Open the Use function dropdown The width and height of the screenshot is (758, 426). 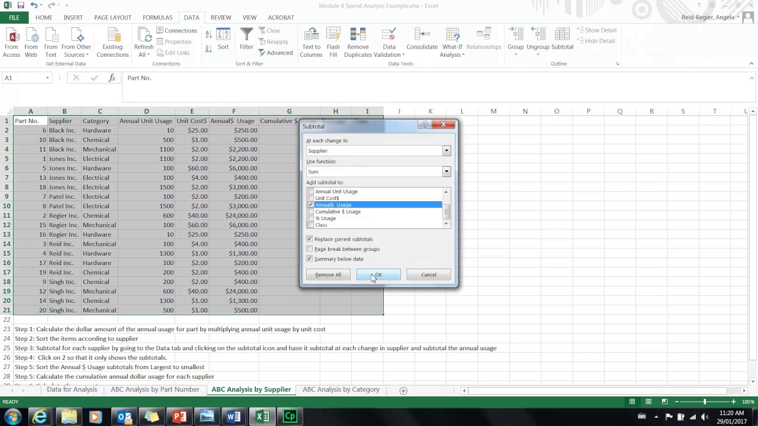pos(447,172)
